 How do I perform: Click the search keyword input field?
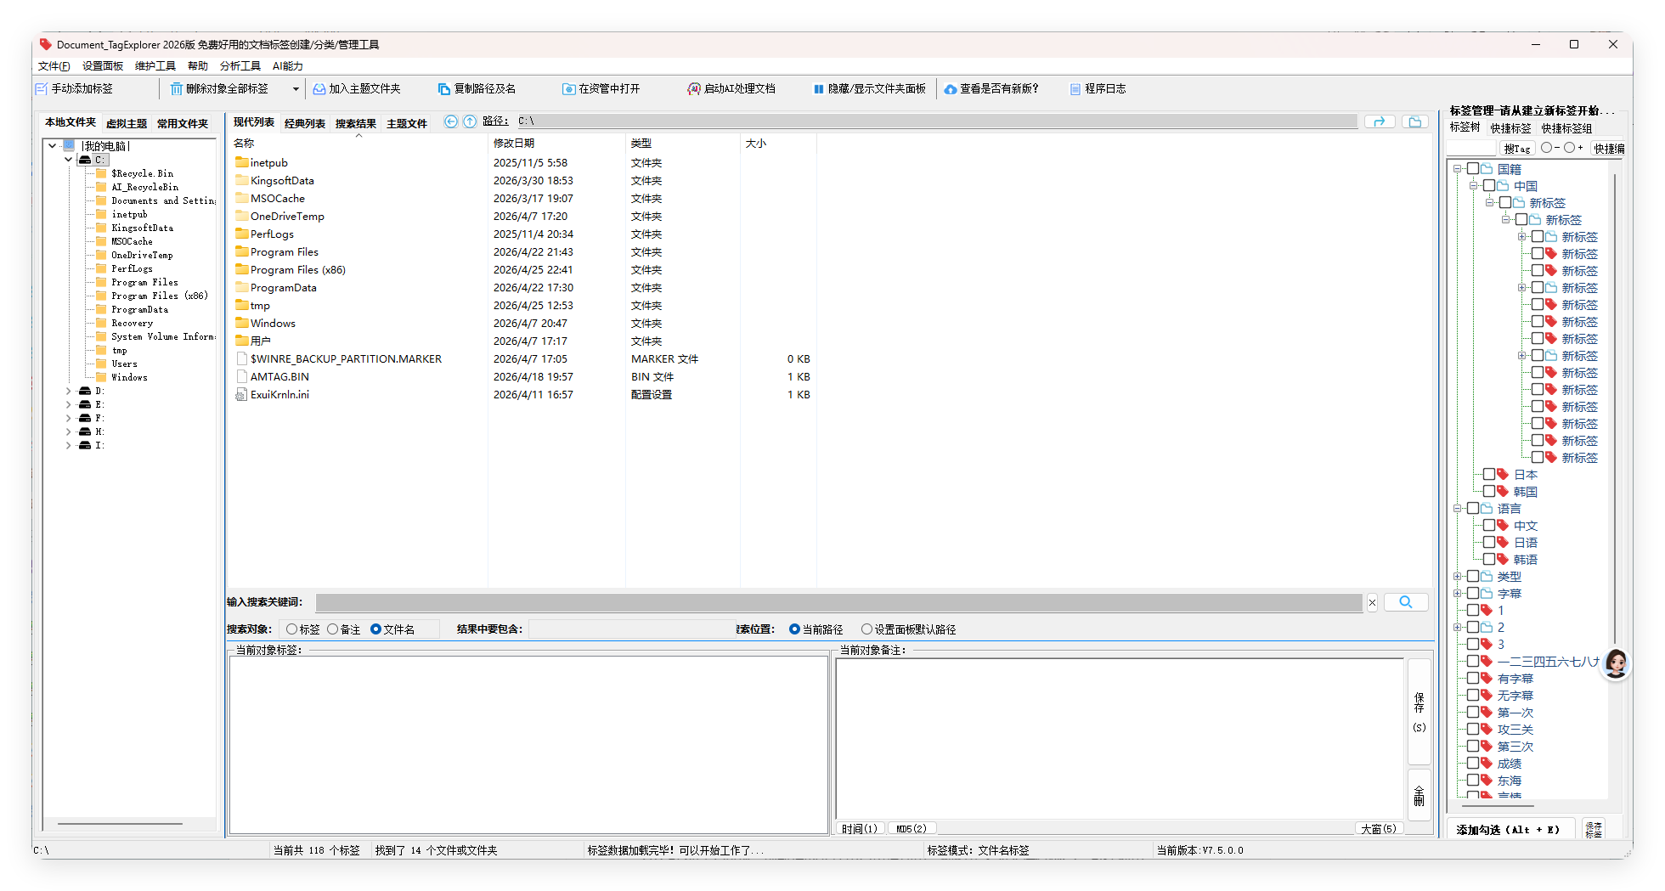[x=838, y=602]
